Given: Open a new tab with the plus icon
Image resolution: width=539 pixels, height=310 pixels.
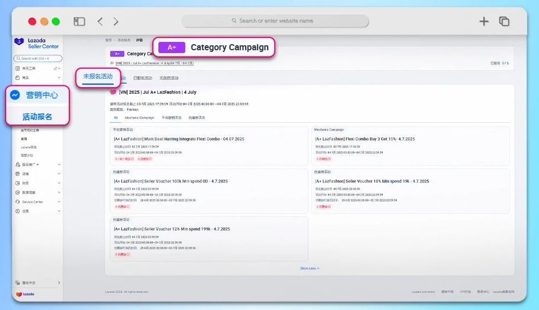Looking at the screenshot, I should coord(484,21).
